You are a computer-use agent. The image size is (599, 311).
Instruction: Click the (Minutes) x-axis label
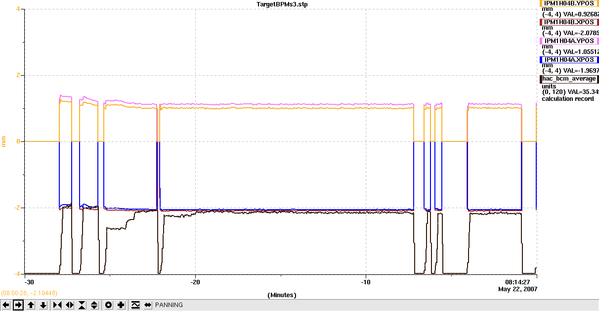click(x=282, y=295)
